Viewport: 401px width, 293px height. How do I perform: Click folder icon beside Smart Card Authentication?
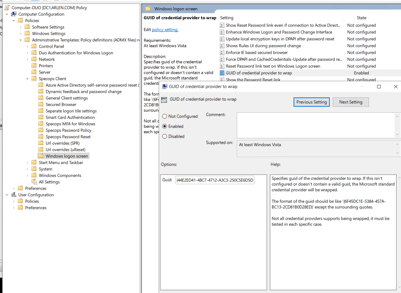click(41, 117)
